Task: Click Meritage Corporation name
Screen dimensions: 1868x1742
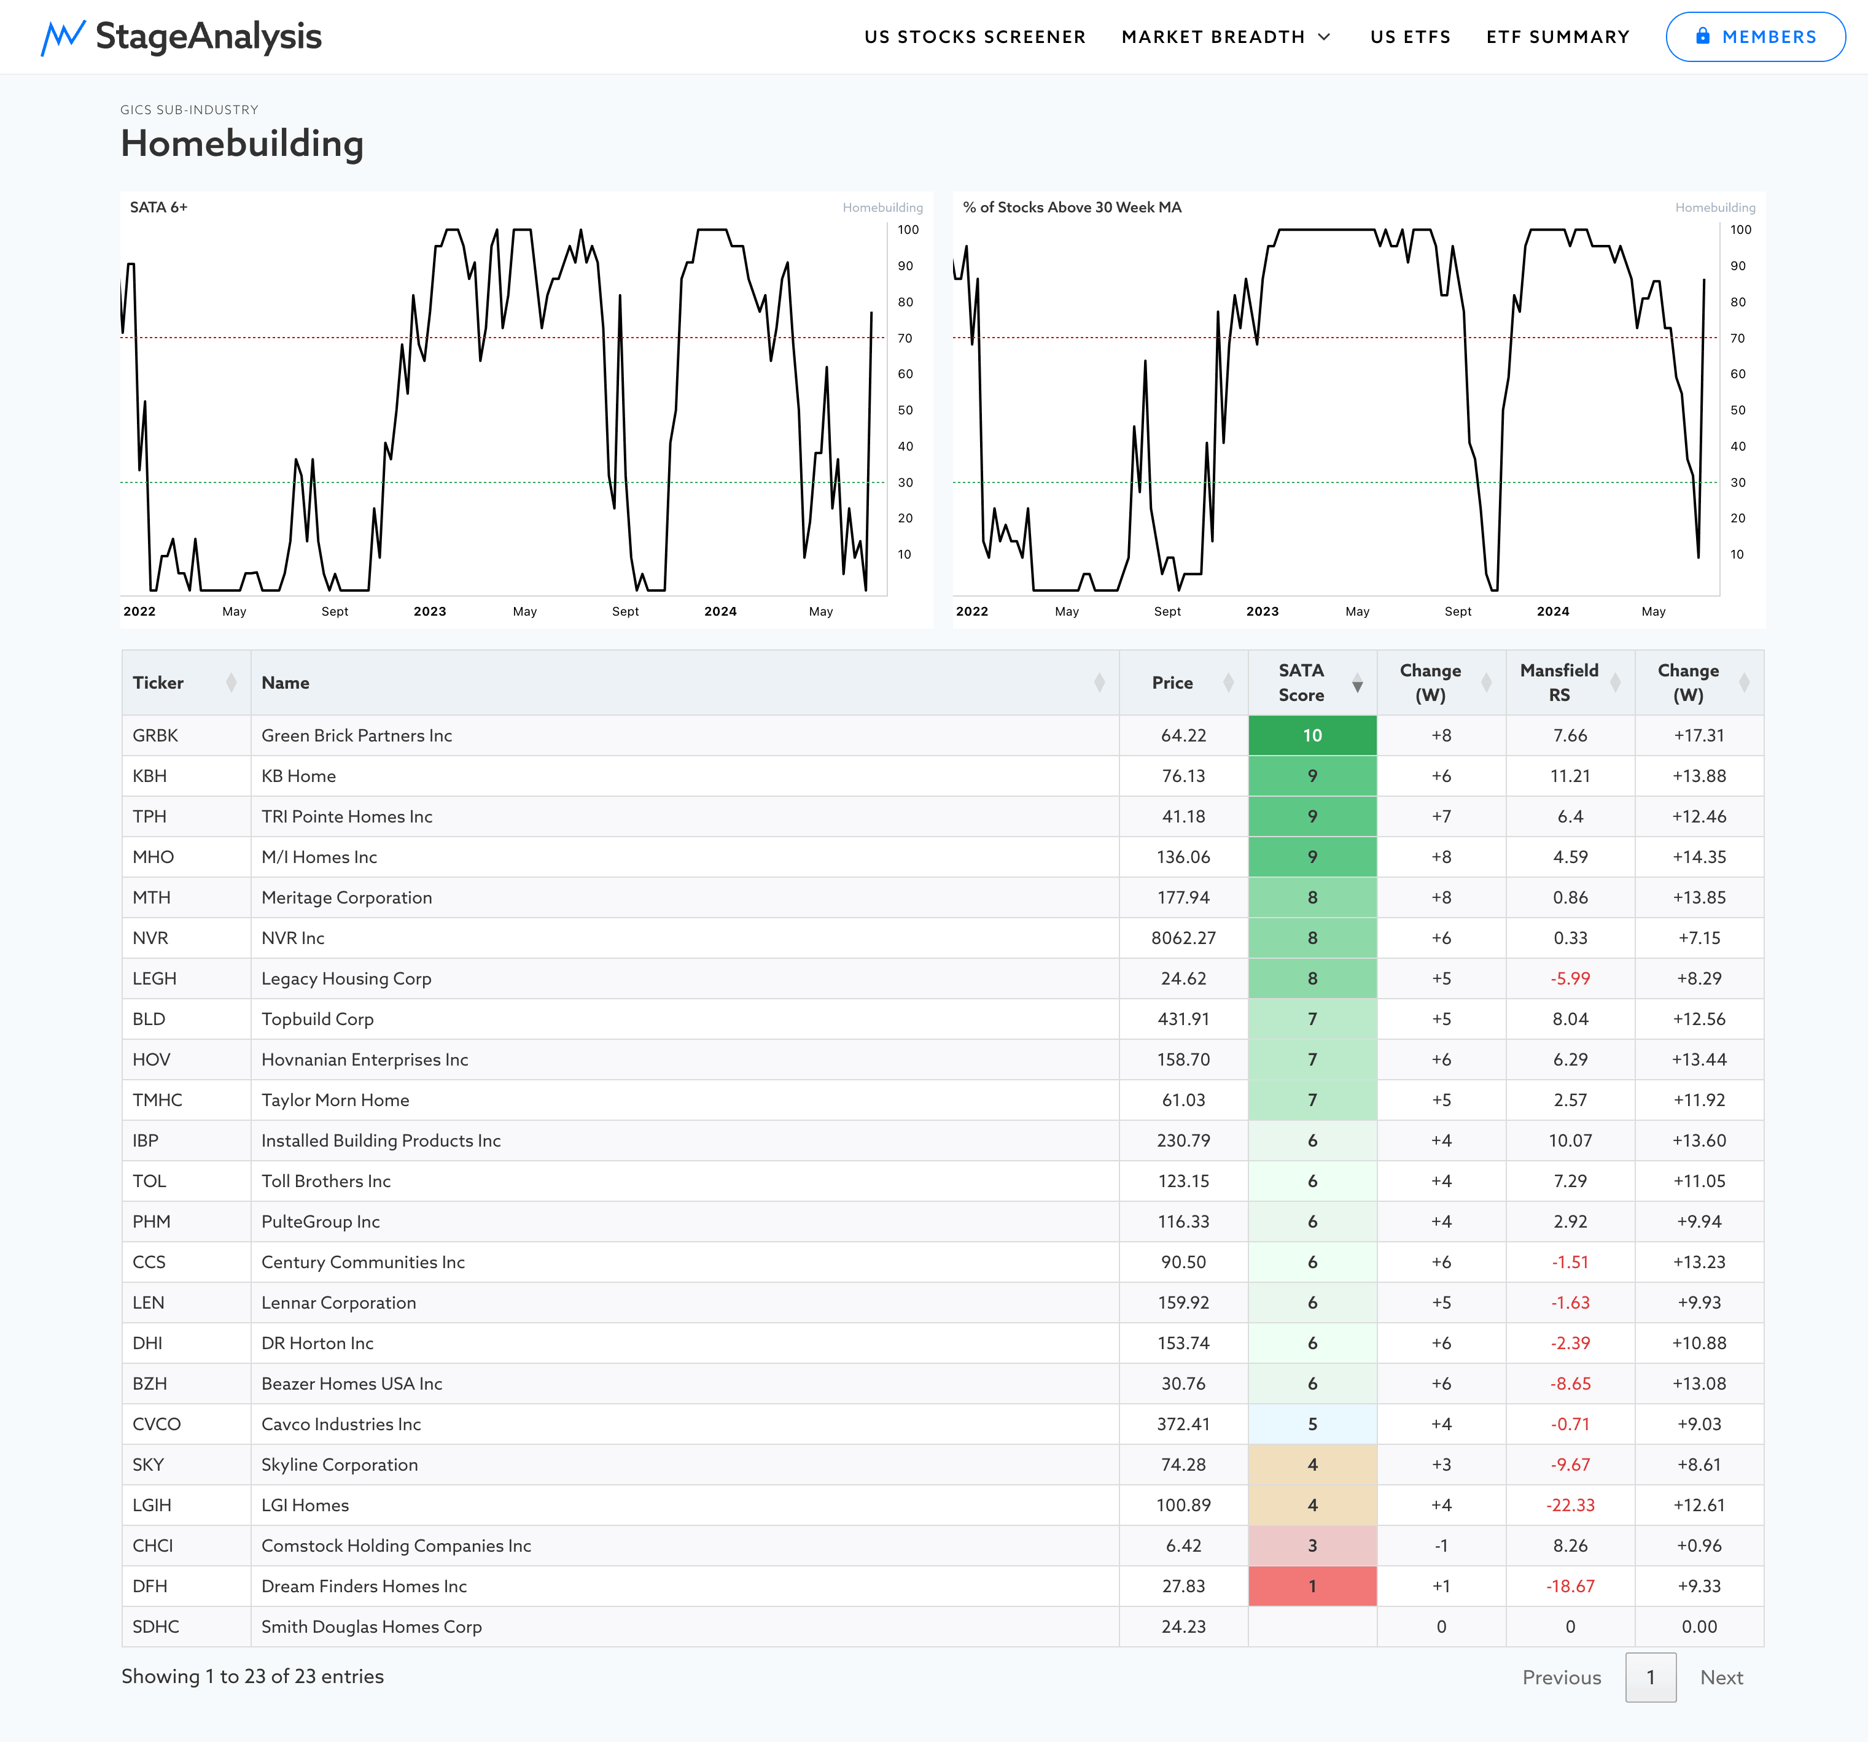Action: pos(347,898)
